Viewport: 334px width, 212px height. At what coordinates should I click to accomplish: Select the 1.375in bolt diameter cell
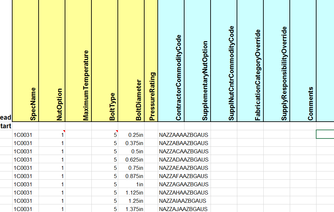pyautogui.click(x=131, y=209)
